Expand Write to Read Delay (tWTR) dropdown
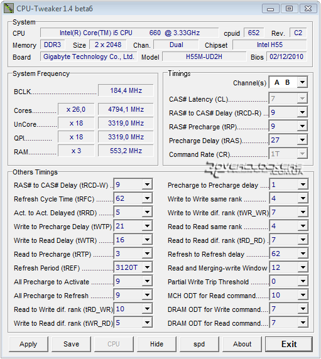The width and height of the screenshot is (321, 359). point(147,240)
